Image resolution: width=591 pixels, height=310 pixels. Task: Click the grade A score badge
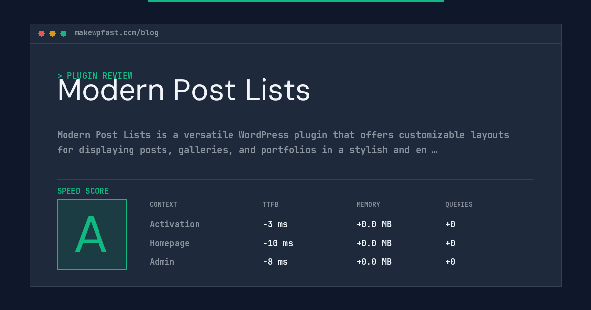coord(92,234)
